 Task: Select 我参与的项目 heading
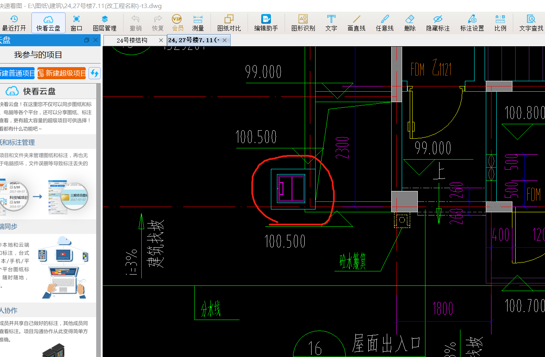pos(38,55)
